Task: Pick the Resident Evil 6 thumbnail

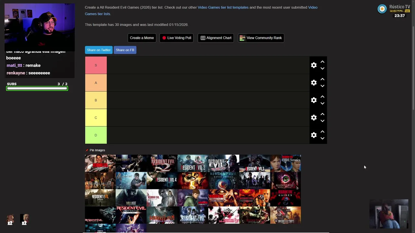Action: 254,181
